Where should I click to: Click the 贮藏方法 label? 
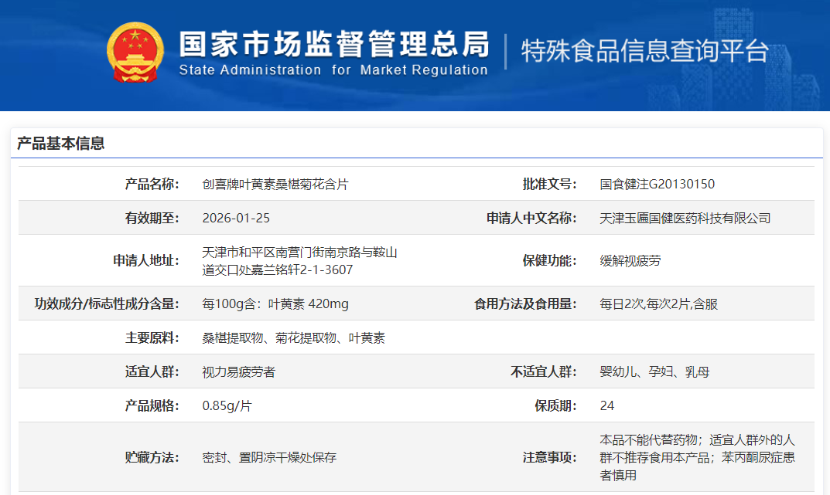[x=152, y=457]
